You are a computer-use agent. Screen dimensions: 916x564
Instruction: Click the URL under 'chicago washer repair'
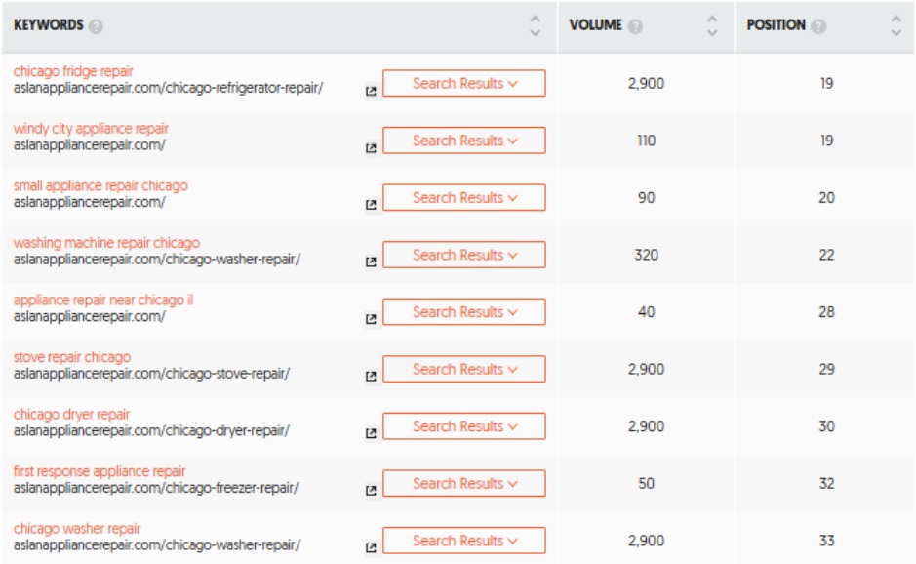pos(156,544)
